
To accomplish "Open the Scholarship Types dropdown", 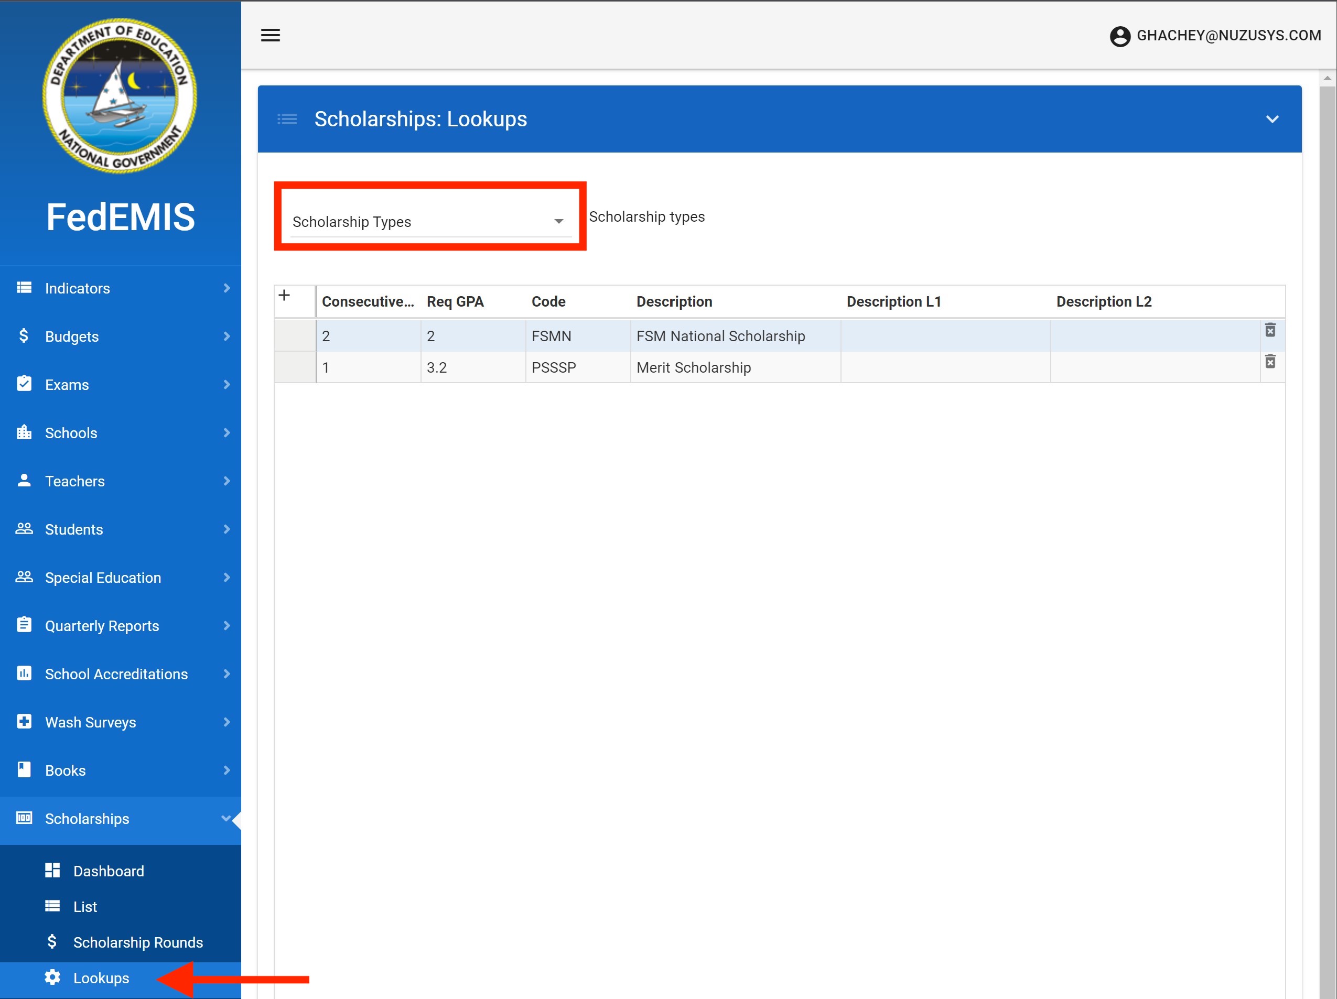I will coord(430,222).
